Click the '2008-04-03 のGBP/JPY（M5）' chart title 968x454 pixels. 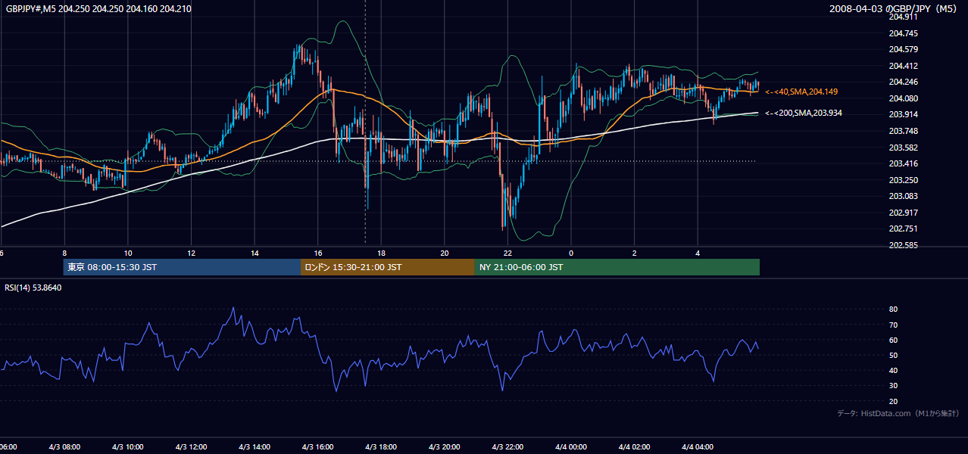tap(895, 8)
